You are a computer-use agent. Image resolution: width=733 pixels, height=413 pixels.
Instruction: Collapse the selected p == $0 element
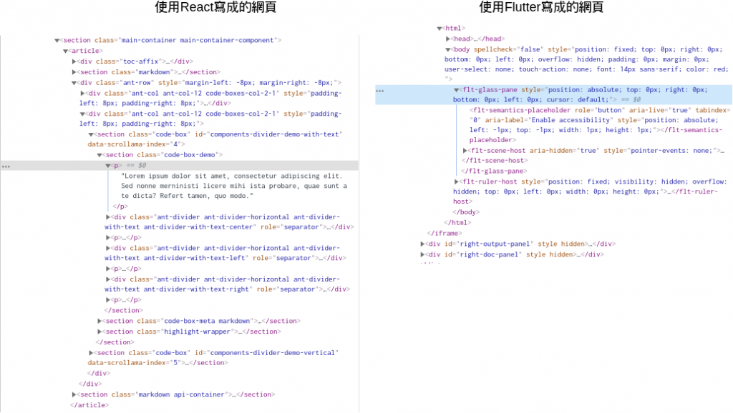(x=108, y=166)
